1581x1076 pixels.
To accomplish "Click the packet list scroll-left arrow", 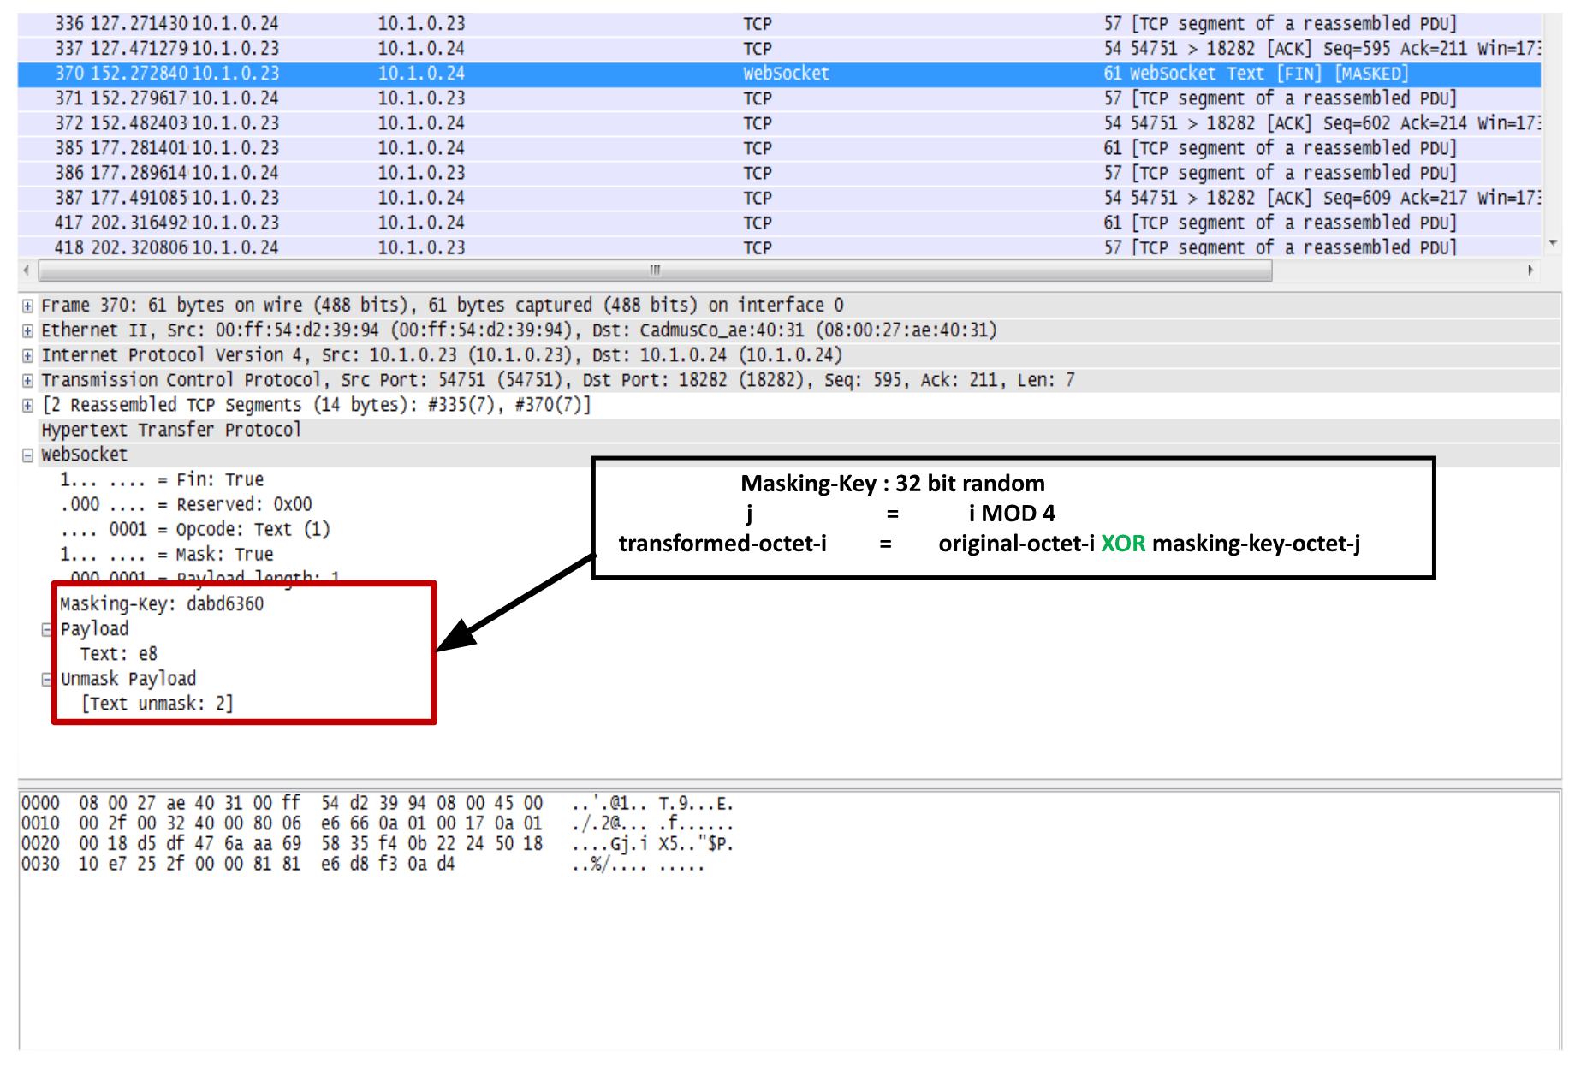I will coord(27,270).
